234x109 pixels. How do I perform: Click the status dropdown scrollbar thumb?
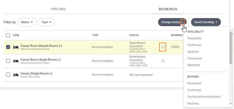pyautogui.click(x=231, y=48)
